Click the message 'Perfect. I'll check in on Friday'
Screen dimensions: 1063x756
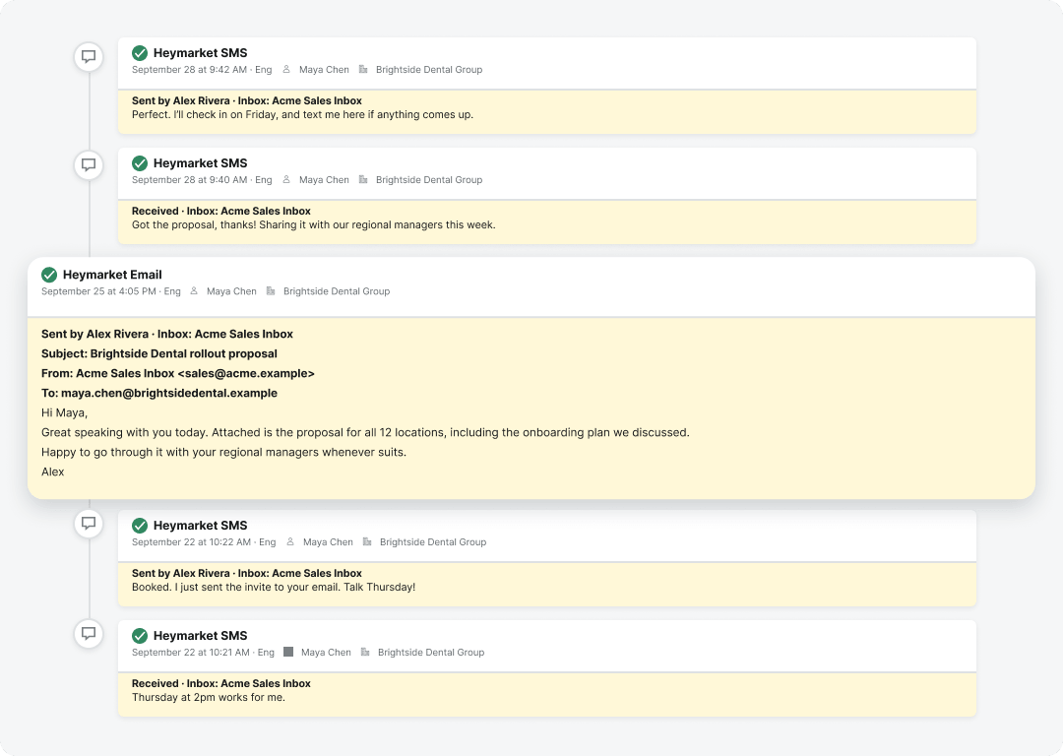click(x=302, y=114)
